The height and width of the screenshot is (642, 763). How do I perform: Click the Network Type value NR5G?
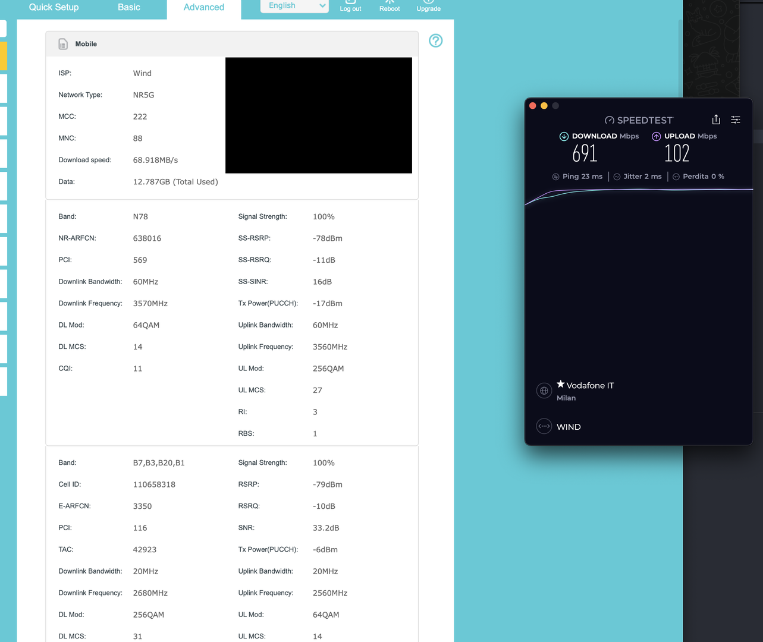143,95
